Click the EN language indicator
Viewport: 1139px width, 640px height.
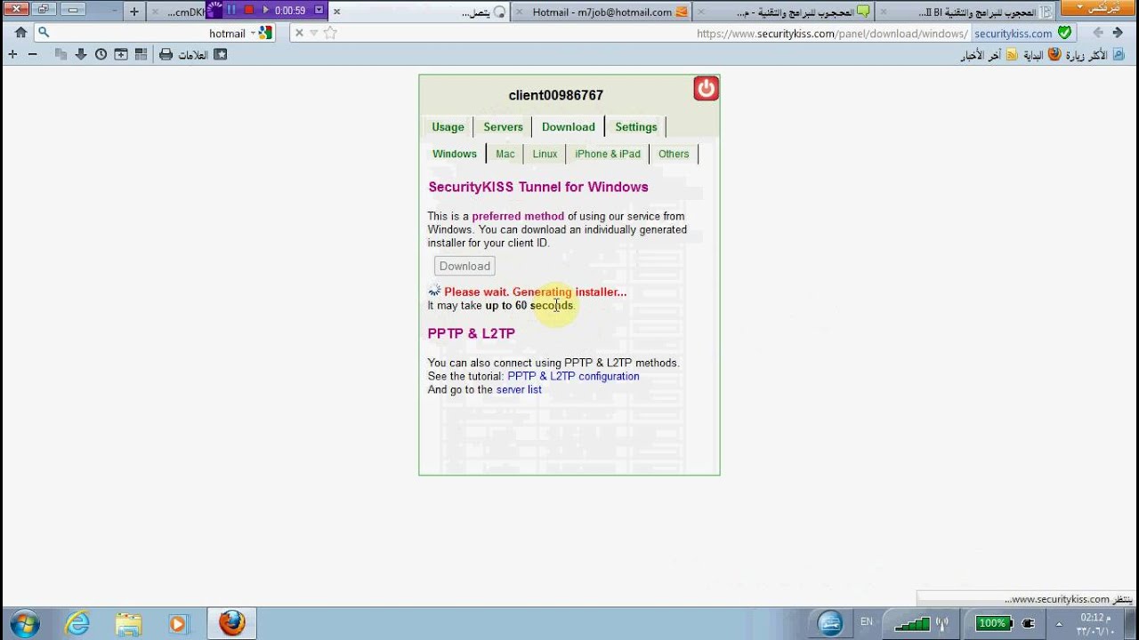(866, 622)
